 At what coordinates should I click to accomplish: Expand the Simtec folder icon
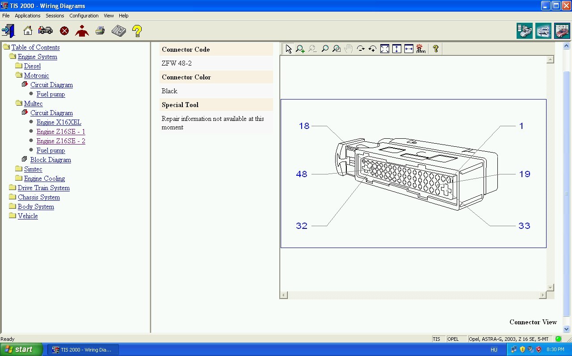[x=19, y=169]
